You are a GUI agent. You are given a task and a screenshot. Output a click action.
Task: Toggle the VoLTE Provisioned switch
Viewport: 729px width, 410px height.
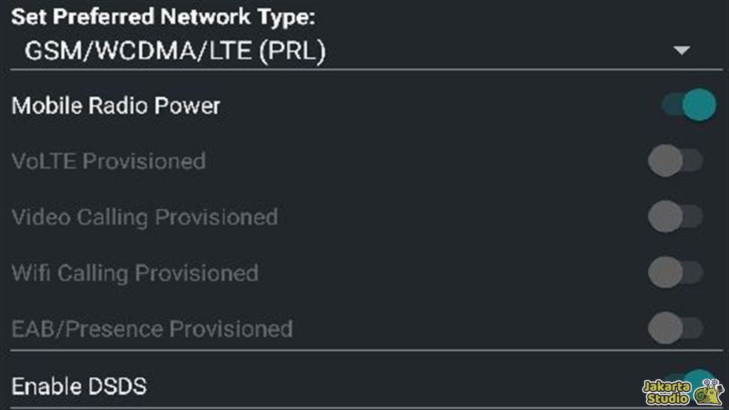tap(675, 161)
